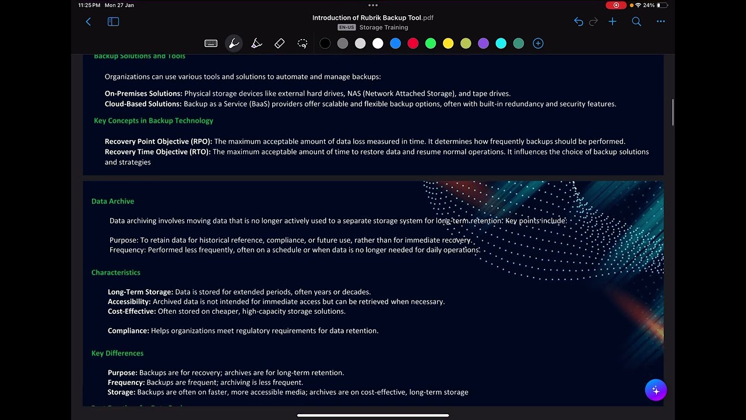The width and height of the screenshot is (746, 420).
Task: Select the eraser tool
Action: pyautogui.click(x=279, y=44)
